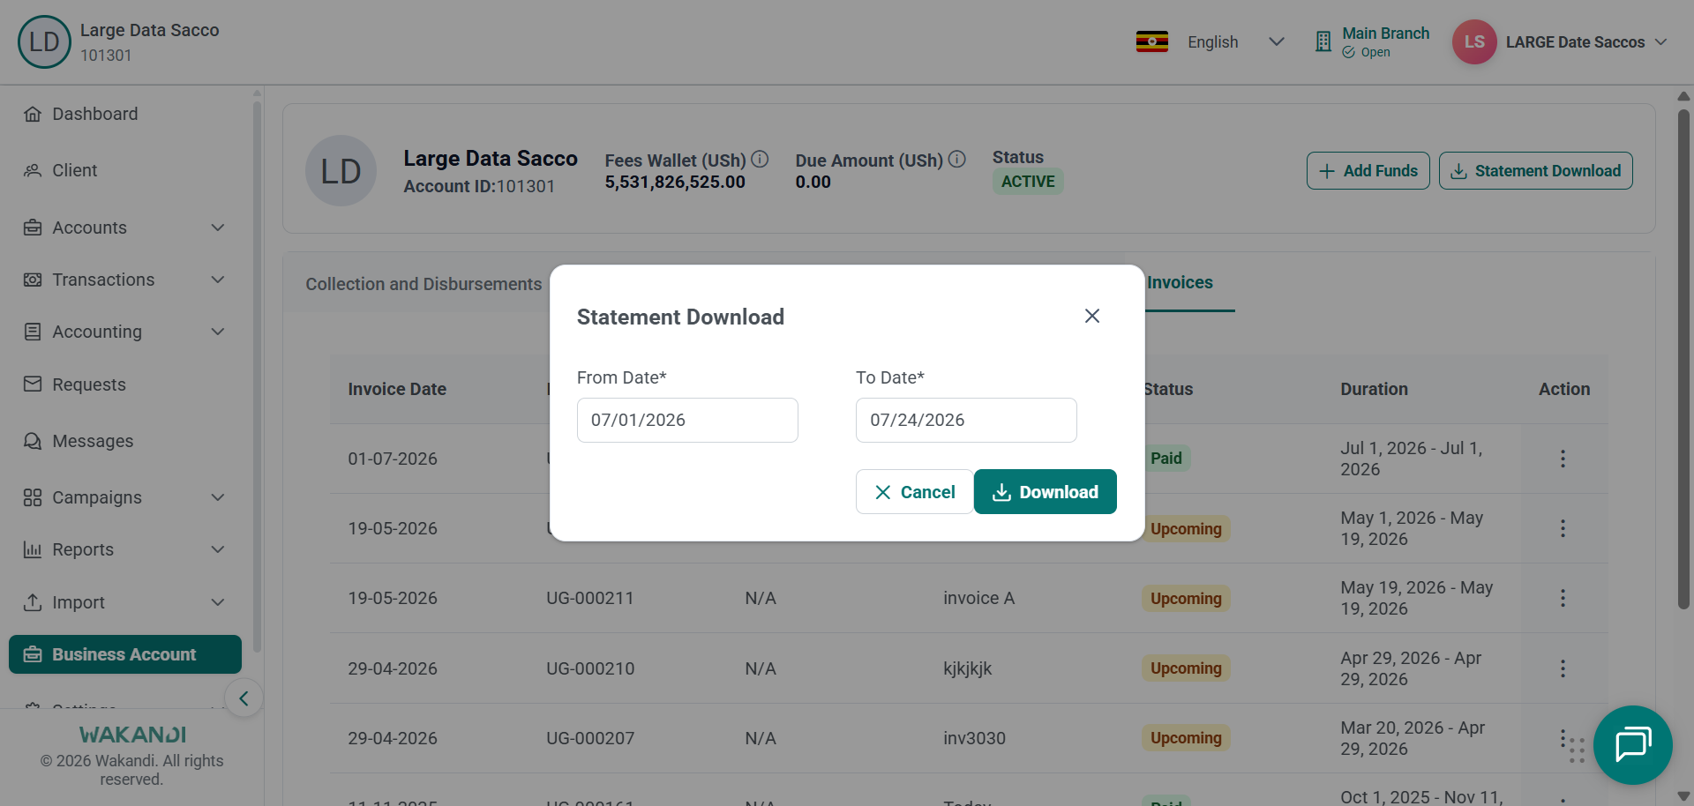Open the Messages menu item

point(124,441)
